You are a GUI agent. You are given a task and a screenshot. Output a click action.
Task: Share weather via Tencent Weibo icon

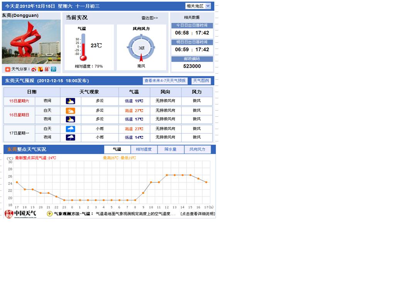(x=41, y=69)
